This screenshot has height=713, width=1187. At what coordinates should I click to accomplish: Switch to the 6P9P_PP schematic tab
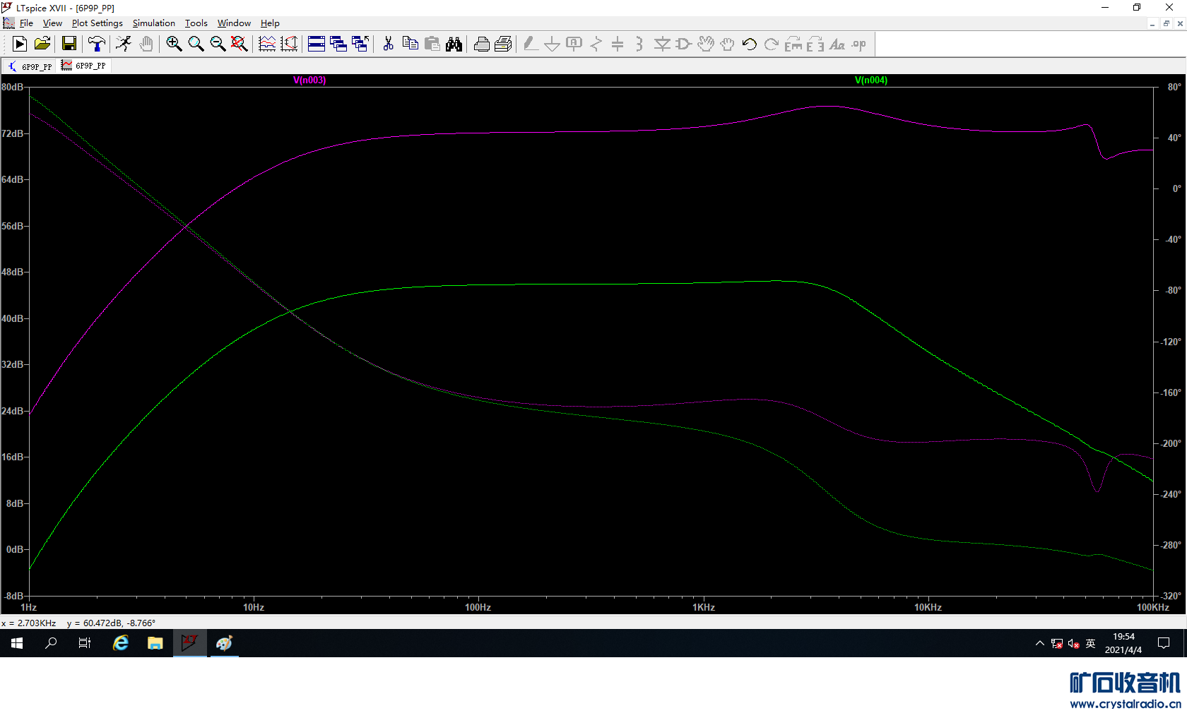pyautogui.click(x=30, y=66)
